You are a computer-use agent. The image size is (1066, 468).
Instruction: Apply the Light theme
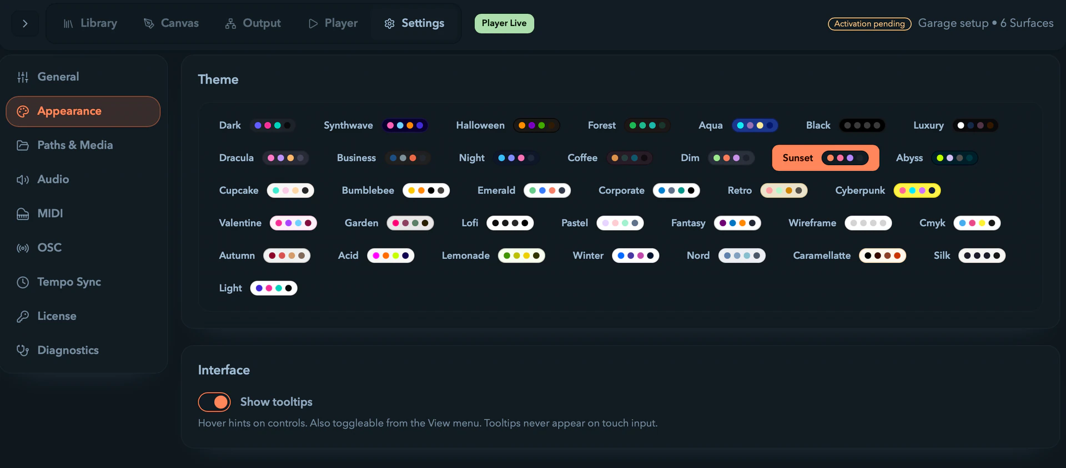(x=258, y=288)
